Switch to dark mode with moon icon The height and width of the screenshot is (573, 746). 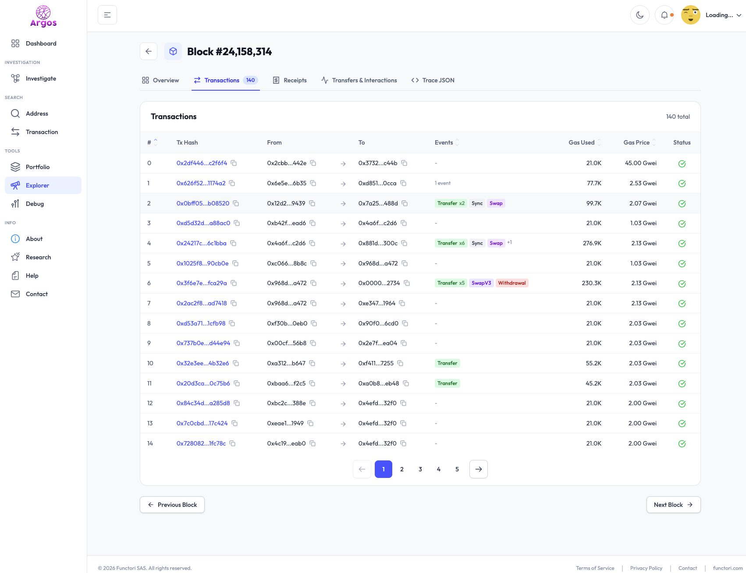pyautogui.click(x=640, y=15)
